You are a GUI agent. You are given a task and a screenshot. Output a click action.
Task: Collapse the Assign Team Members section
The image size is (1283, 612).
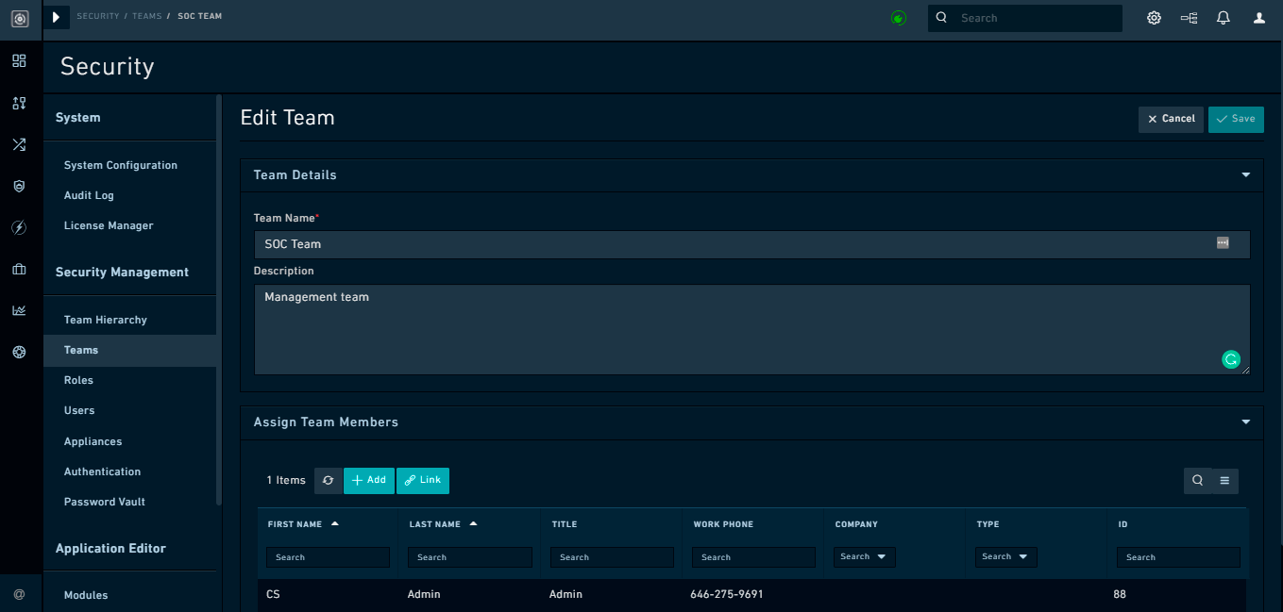pos(1244,422)
